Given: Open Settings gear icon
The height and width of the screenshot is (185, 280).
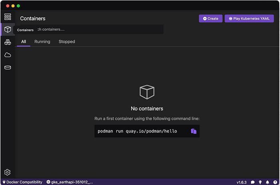Looking at the screenshot, I should coord(7,172).
